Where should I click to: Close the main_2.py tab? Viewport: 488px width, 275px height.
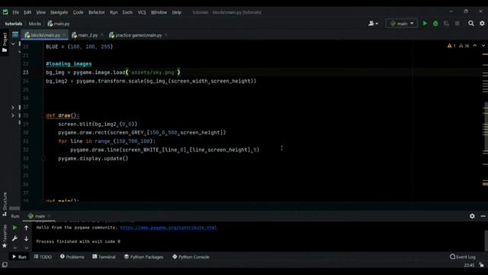tap(101, 35)
